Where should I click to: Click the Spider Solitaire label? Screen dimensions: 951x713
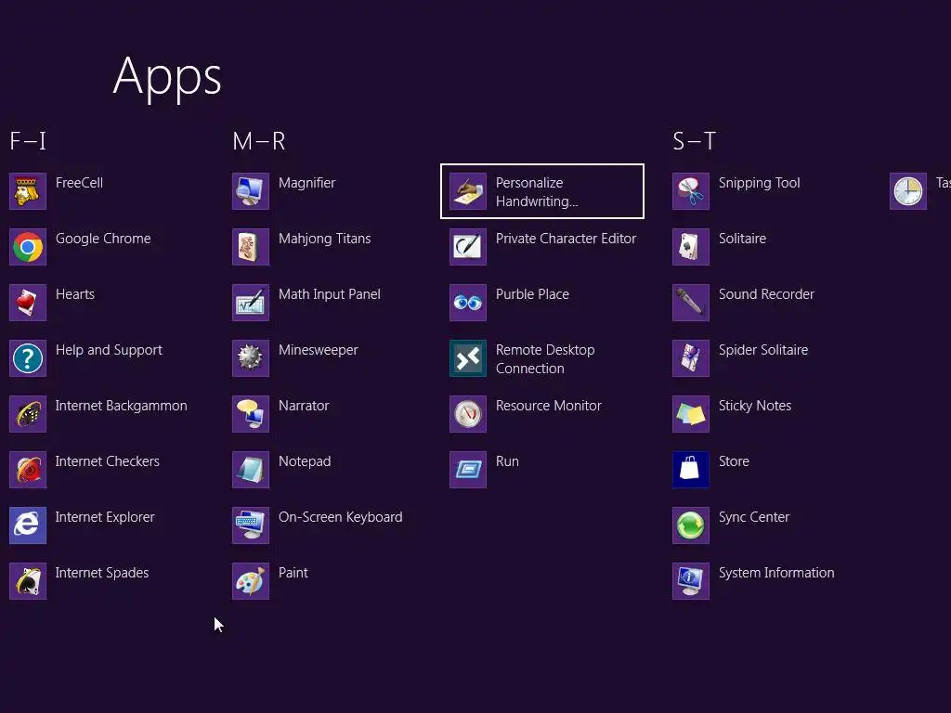click(763, 350)
